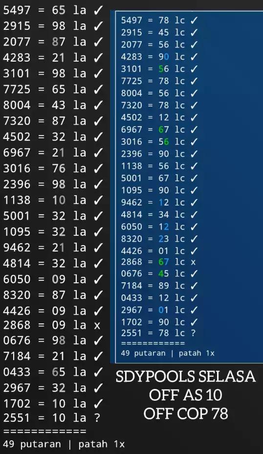Click the checkmark beside 8004 = 43 la

click(98, 105)
